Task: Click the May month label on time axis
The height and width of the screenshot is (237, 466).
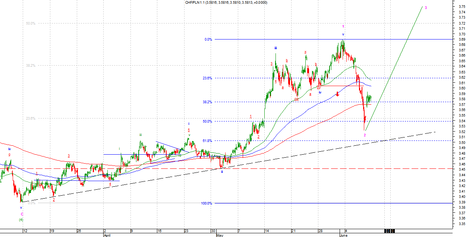Action: point(220,236)
